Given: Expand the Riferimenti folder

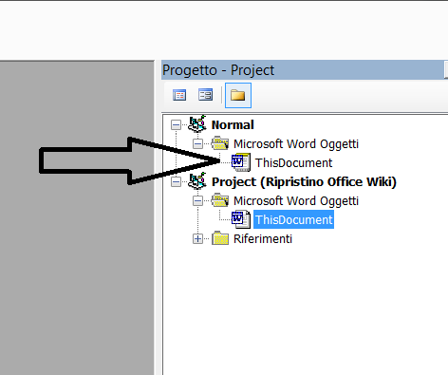Looking at the screenshot, I should (197, 239).
